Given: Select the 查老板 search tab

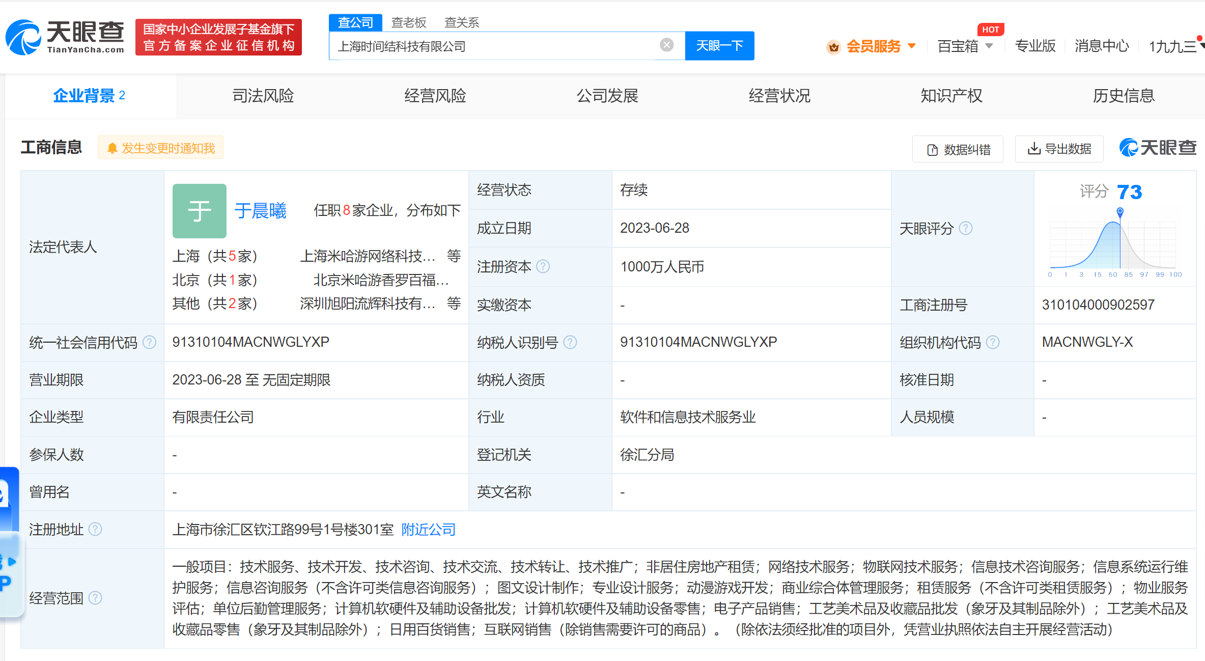Looking at the screenshot, I should 408,22.
